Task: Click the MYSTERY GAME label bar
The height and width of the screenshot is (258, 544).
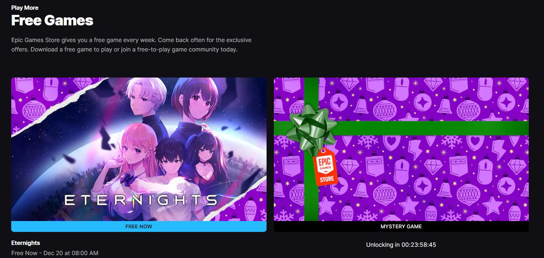Action: (401, 226)
